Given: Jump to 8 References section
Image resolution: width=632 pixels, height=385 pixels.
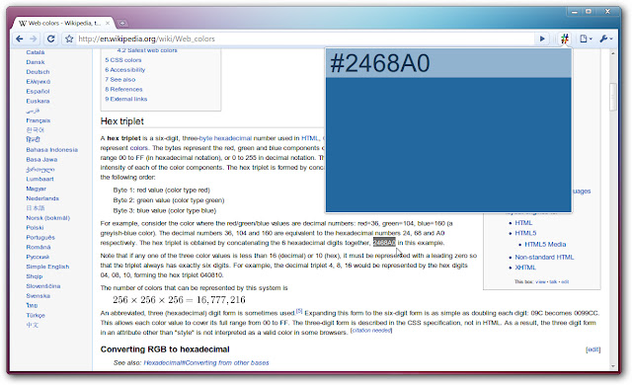Looking at the screenshot, I should 123,89.
